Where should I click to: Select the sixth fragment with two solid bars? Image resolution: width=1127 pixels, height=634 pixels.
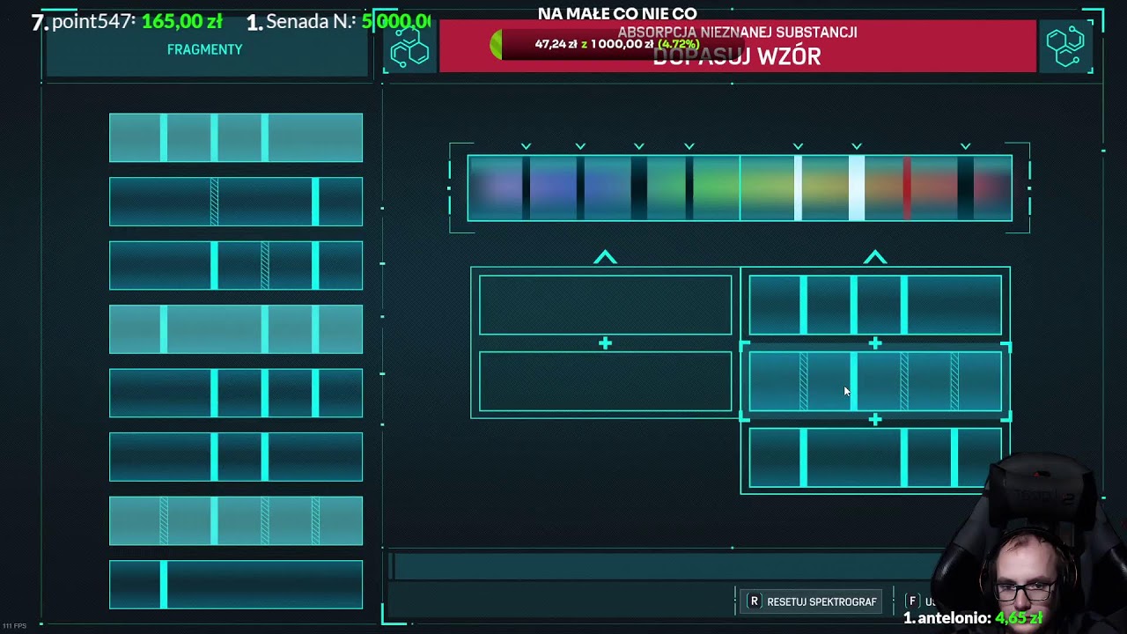236,457
